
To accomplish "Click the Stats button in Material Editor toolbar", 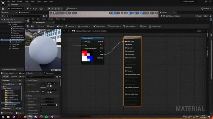I will point(143,26).
